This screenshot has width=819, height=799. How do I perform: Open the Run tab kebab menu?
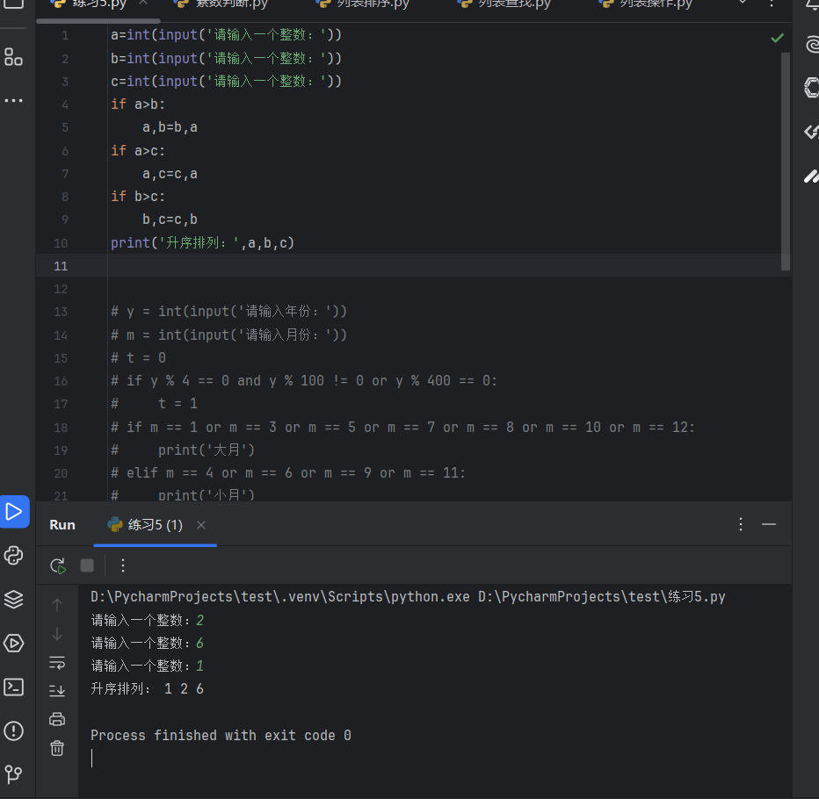pyautogui.click(x=739, y=524)
